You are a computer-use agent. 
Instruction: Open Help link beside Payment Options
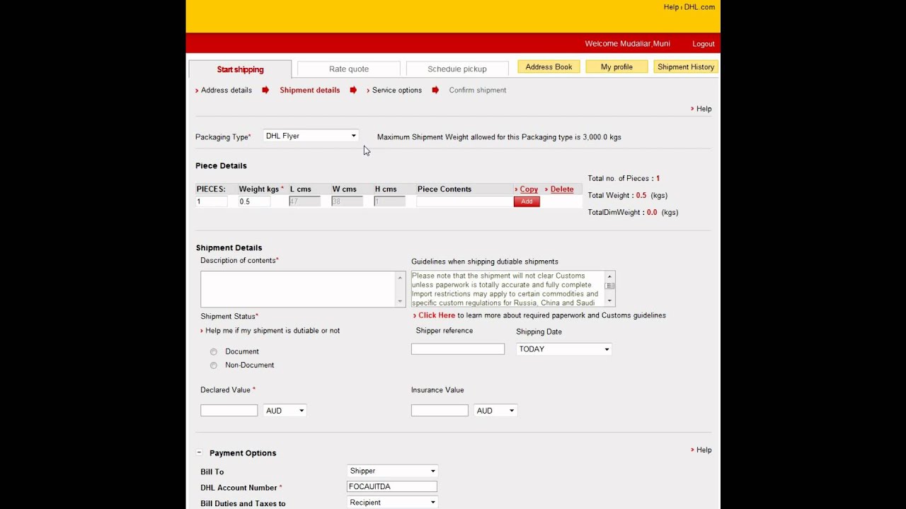click(x=704, y=450)
